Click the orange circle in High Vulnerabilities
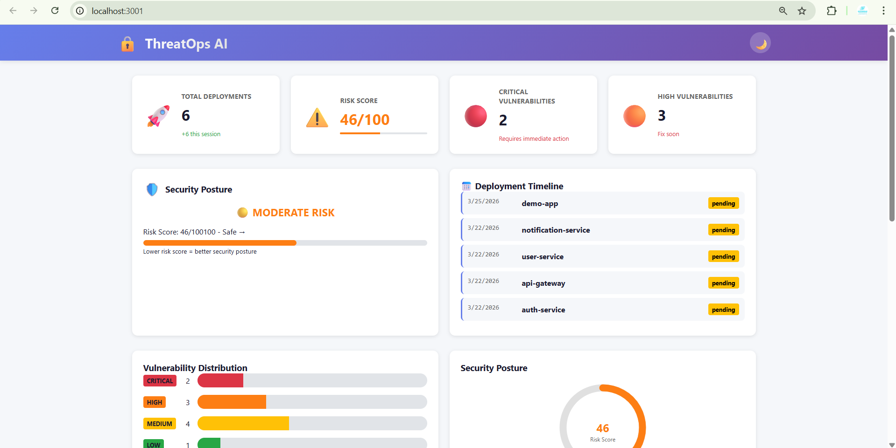 pyautogui.click(x=635, y=116)
